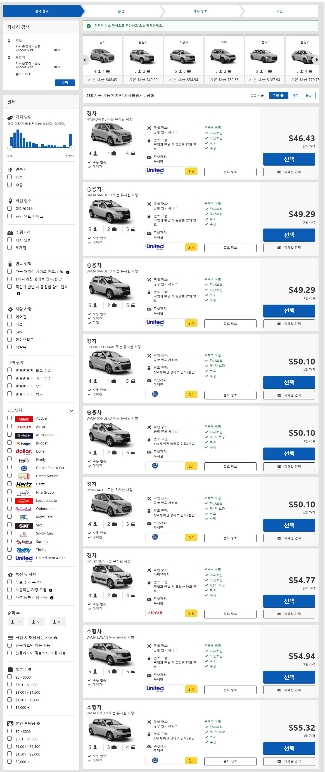Click the left price range slider handle
Screen dimensions: 325x772
[x=10, y=148]
